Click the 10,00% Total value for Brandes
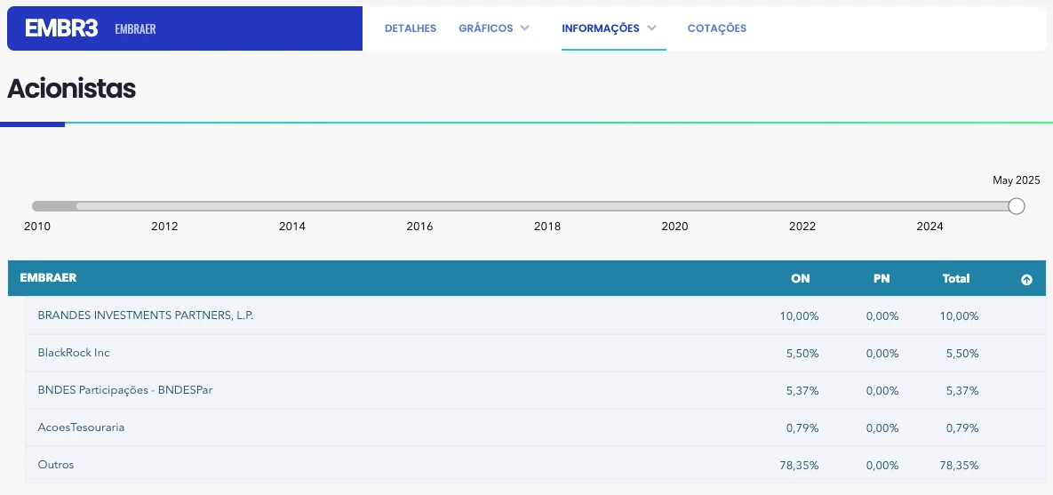This screenshot has width=1053, height=495. coord(959,315)
